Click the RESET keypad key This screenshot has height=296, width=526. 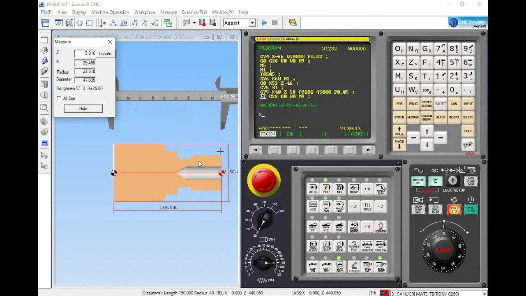coord(468,144)
